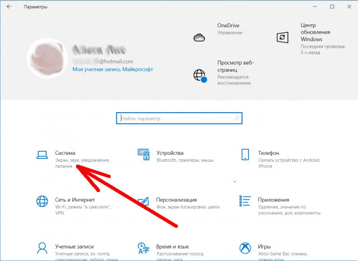Click the OneDrive cloud icon

[x=199, y=38]
